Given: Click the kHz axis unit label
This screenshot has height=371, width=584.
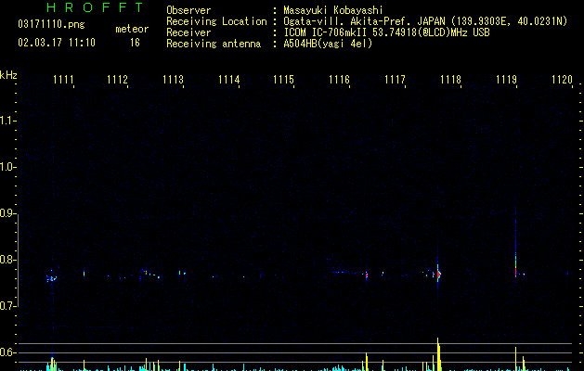Looking at the screenshot, I should [x=8, y=75].
